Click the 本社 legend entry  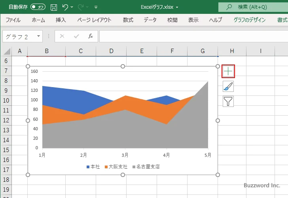pyautogui.click(x=93, y=167)
